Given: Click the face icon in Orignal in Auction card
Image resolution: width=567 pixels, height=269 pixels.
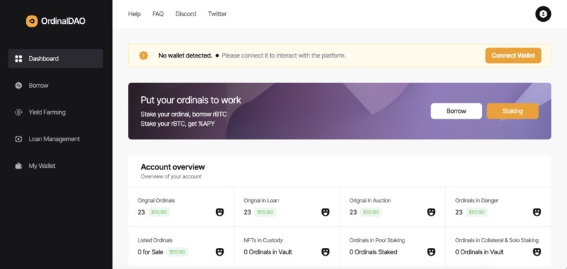Looking at the screenshot, I should [431, 212].
